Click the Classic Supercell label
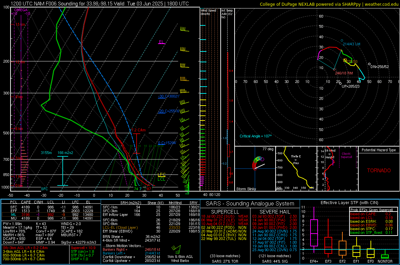 coord(346,155)
